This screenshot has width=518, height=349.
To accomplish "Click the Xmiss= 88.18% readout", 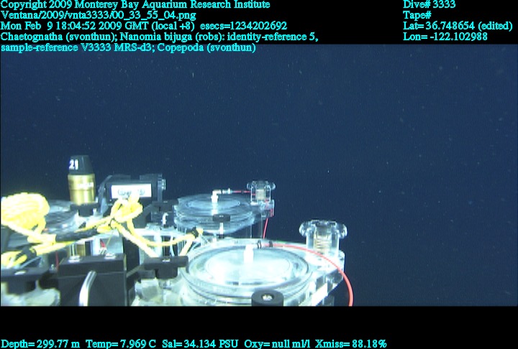I will (x=351, y=343).
